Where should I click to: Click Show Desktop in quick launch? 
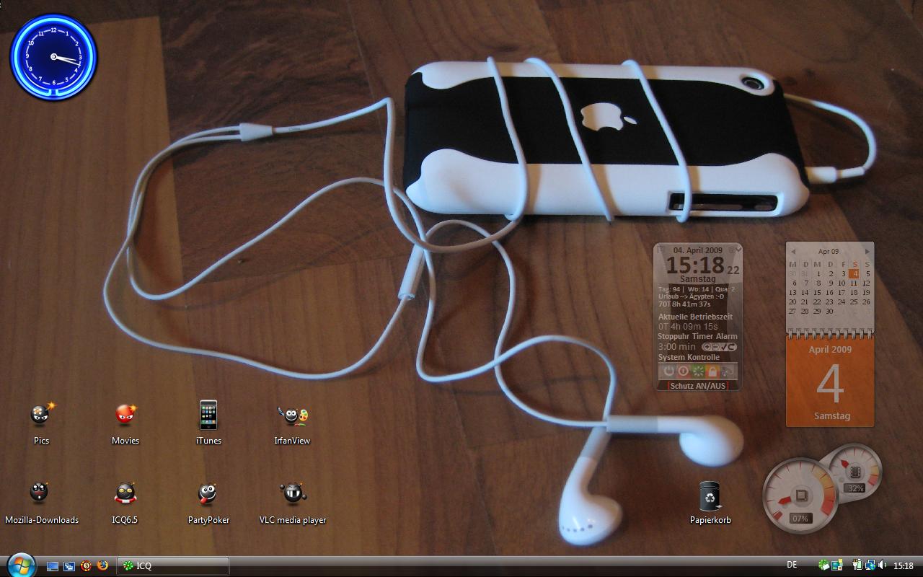coord(53,566)
